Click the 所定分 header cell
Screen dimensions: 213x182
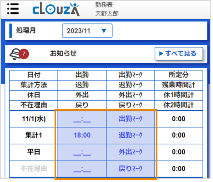point(179,75)
